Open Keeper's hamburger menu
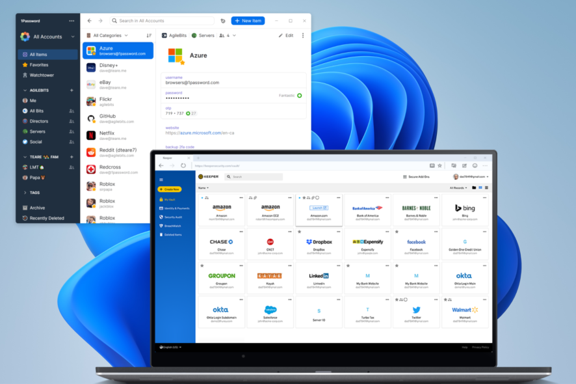The image size is (576, 384). click(161, 180)
